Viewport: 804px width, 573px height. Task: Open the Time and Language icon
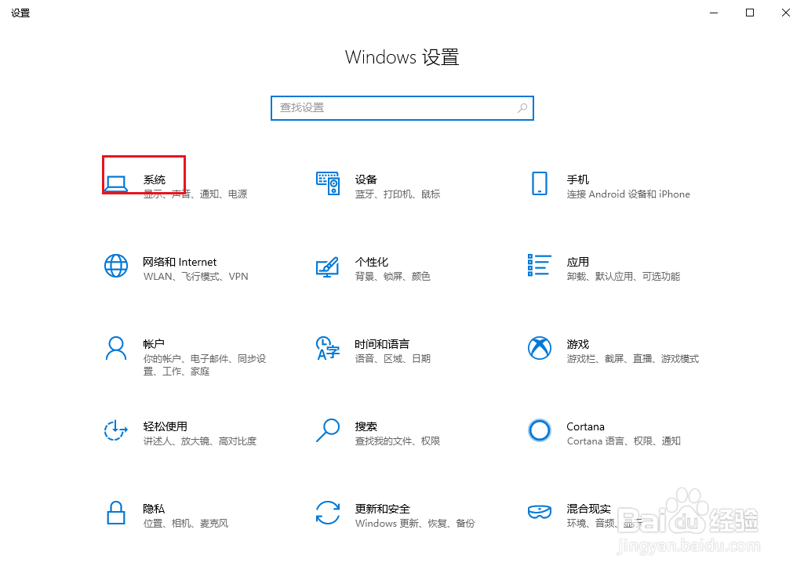click(x=328, y=349)
